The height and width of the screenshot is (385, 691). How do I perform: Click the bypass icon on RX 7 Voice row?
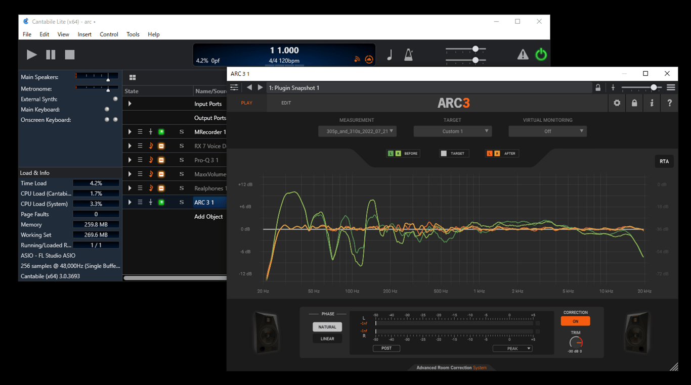click(151, 146)
